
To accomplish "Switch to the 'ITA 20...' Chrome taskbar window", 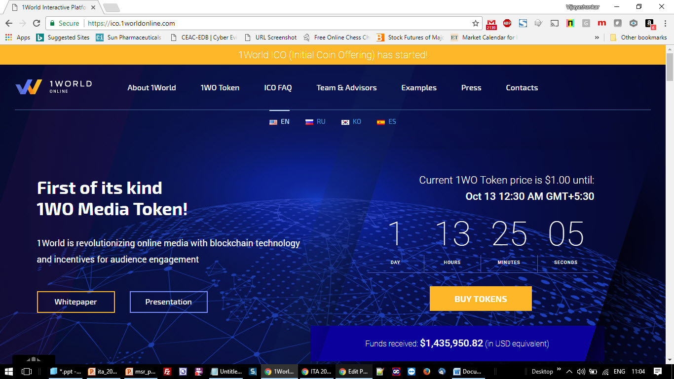I will pyautogui.click(x=316, y=372).
